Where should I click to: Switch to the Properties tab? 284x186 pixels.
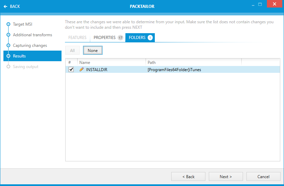(x=105, y=38)
